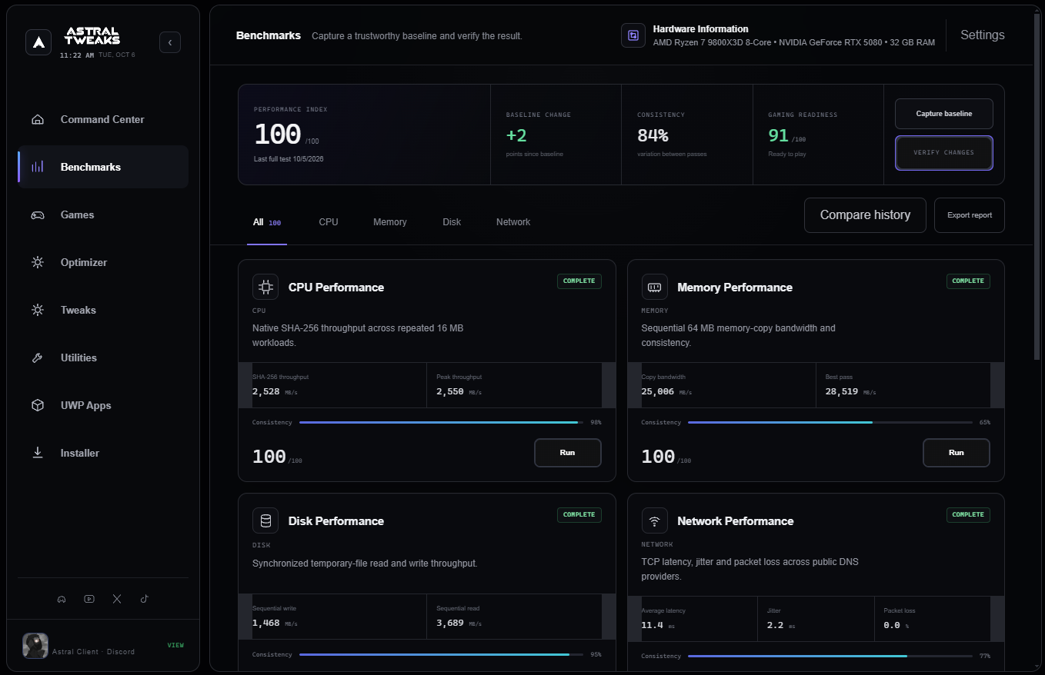Click the Memory consistency bar at 65%

[830, 422]
